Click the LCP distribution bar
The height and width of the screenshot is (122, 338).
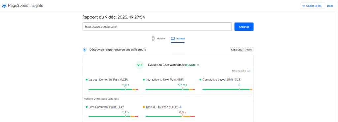(114, 89)
